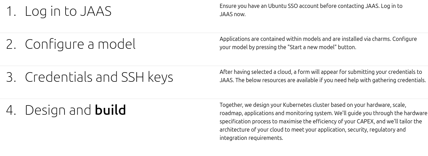Click the "integration requirements." closing line
The height and width of the screenshot is (156, 428).
point(251,138)
